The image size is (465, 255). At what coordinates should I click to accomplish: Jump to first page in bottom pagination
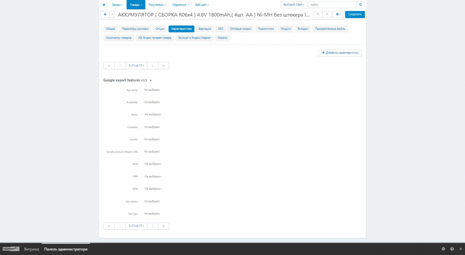point(109,226)
